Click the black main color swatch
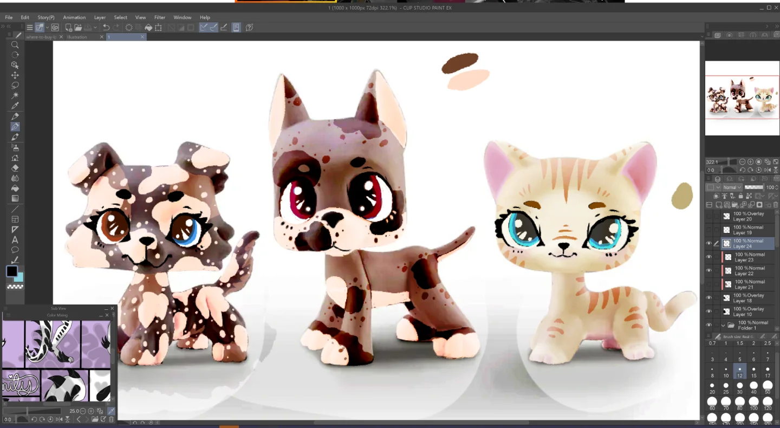This screenshot has width=780, height=428. click(x=12, y=271)
